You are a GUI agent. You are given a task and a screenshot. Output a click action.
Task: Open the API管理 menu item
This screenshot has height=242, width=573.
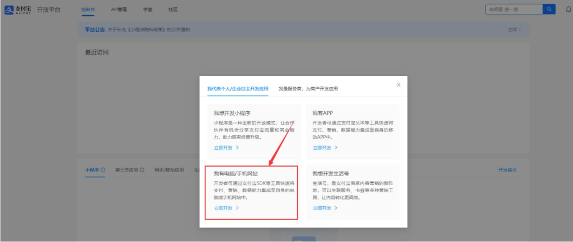[119, 10]
